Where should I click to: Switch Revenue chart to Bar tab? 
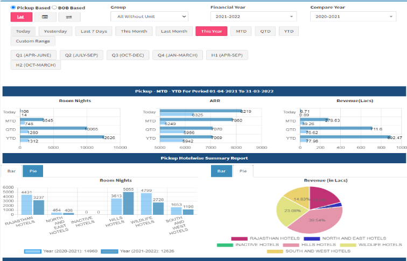(x=221, y=171)
